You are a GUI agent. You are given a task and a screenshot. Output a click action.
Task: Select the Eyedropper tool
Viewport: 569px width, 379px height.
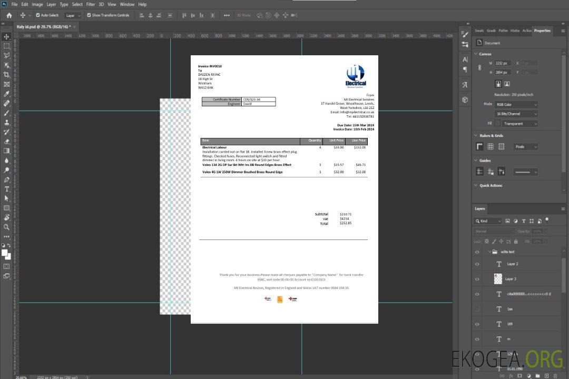point(7,94)
